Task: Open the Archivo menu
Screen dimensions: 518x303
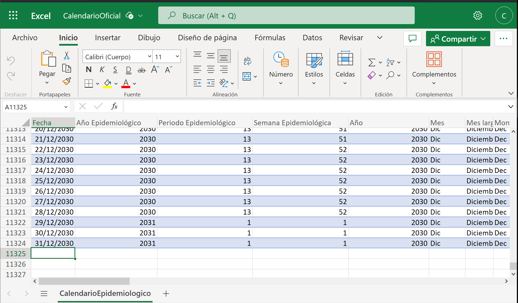Action: [25, 38]
